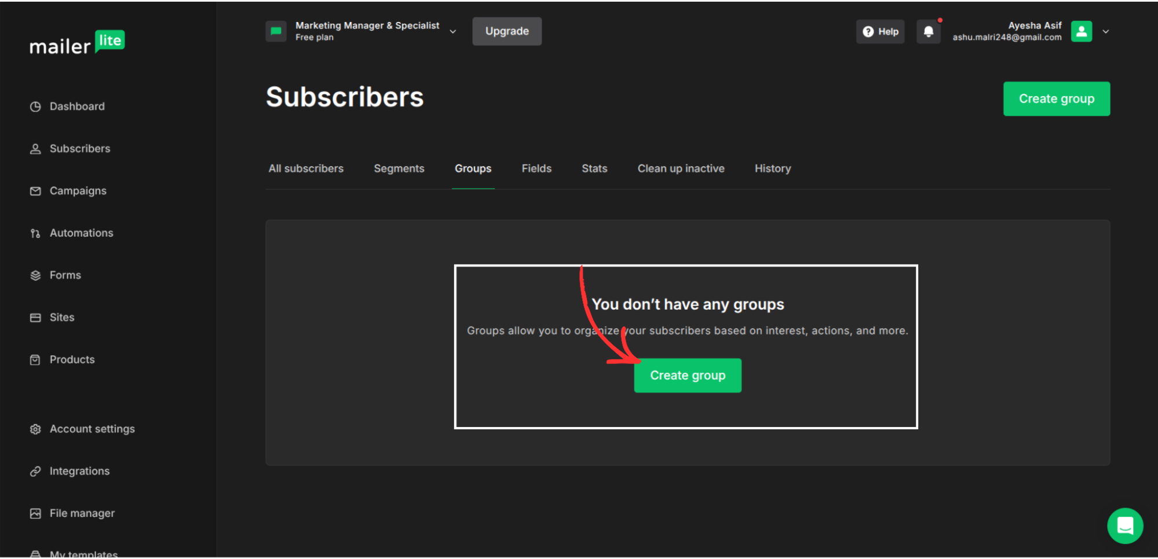Select the Products sidebar icon
Screen dimensions: 1158x559
pos(35,359)
